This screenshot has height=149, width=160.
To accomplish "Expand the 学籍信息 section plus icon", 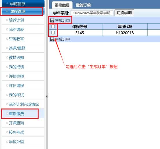I will pyautogui.click(x=7, y=3).
